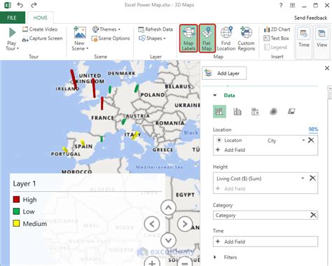Open the New Scene dropdown arrow

click(88, 48)
